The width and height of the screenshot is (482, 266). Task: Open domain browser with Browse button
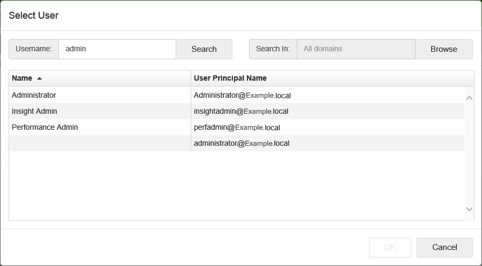point(443,49)
